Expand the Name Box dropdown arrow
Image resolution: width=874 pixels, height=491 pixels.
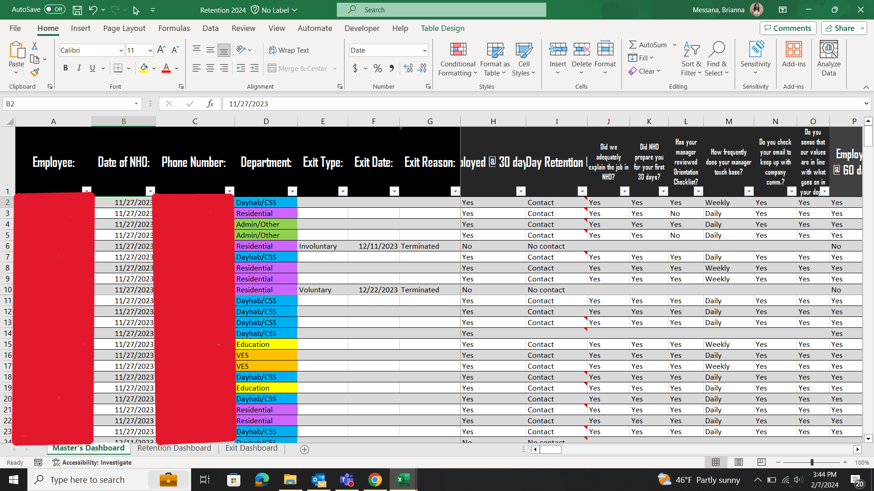[136, 104]
